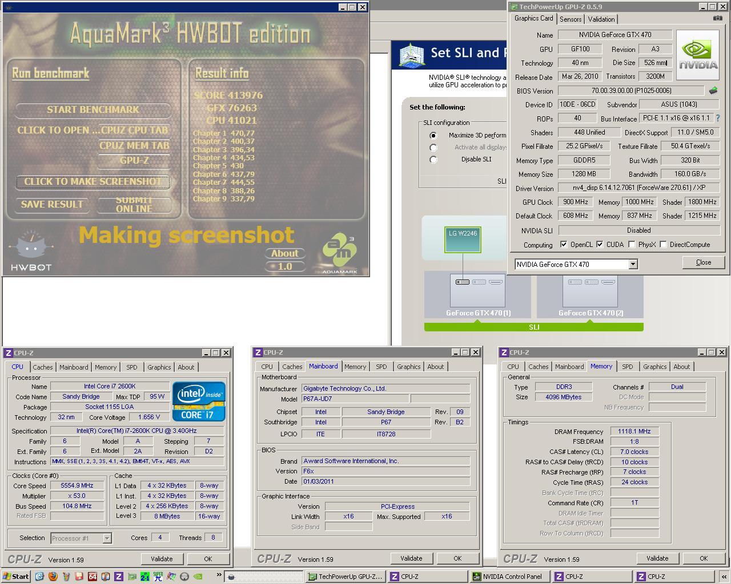This screenshot has width=731, height=584.
Task: Enable the OpenCL checkbox
Action: click(x=564, y=244)
